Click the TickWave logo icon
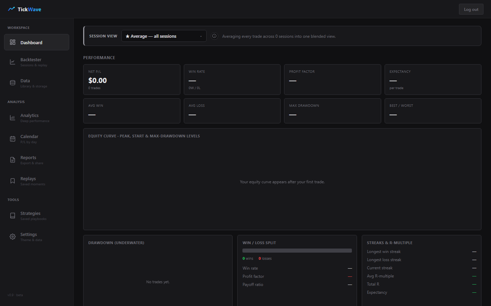This screenshot has width=491, height=306. click(x=11, y=9)
